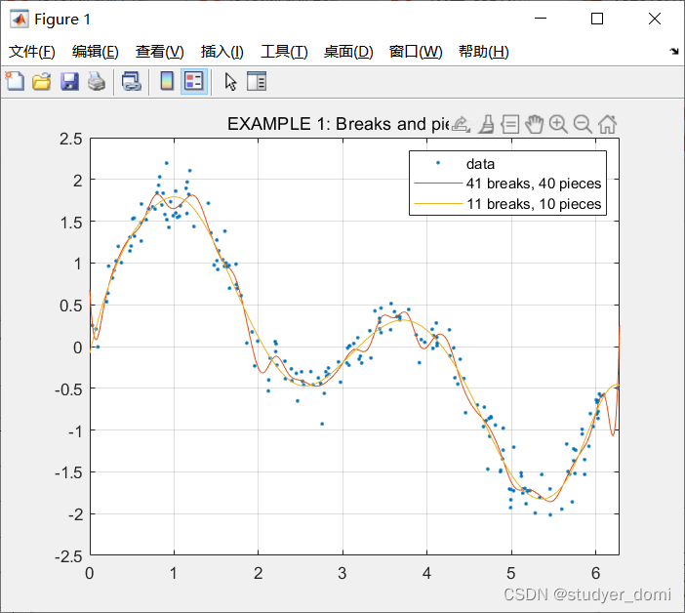Maximize the Figure 1 window
The image size is (685, 613).
pyautogui.click(x=597, y=19)
